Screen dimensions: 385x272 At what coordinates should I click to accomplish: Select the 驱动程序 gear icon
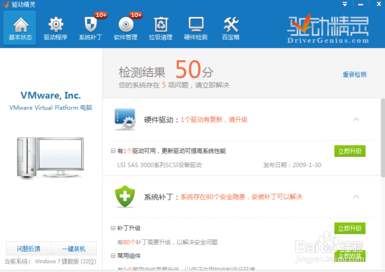pos(55,28)
